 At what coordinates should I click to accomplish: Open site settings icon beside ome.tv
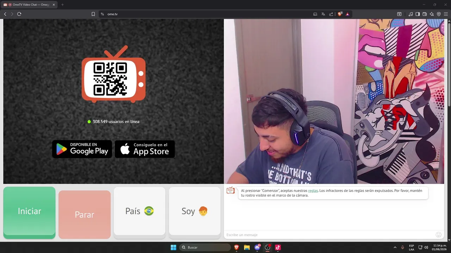point(102,14)
